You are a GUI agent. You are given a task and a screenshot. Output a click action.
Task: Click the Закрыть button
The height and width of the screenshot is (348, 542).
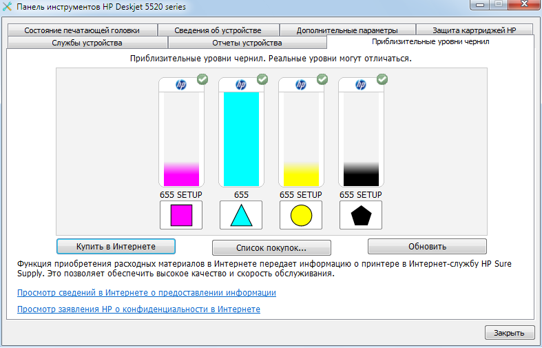click(510, 333)
